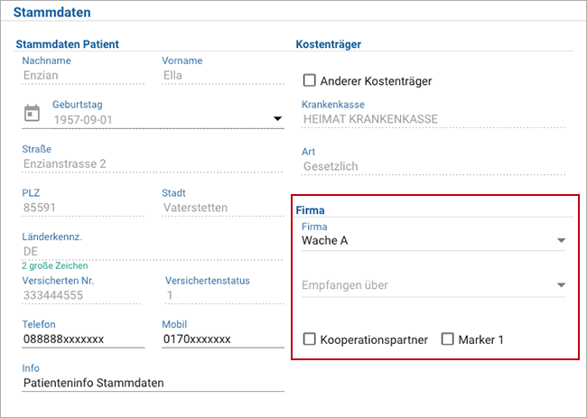Image resolution: width=587 pixels, height=418 pixels.
Task: Enable the Kooperationspartner checkbox
Action: (309, 339)
